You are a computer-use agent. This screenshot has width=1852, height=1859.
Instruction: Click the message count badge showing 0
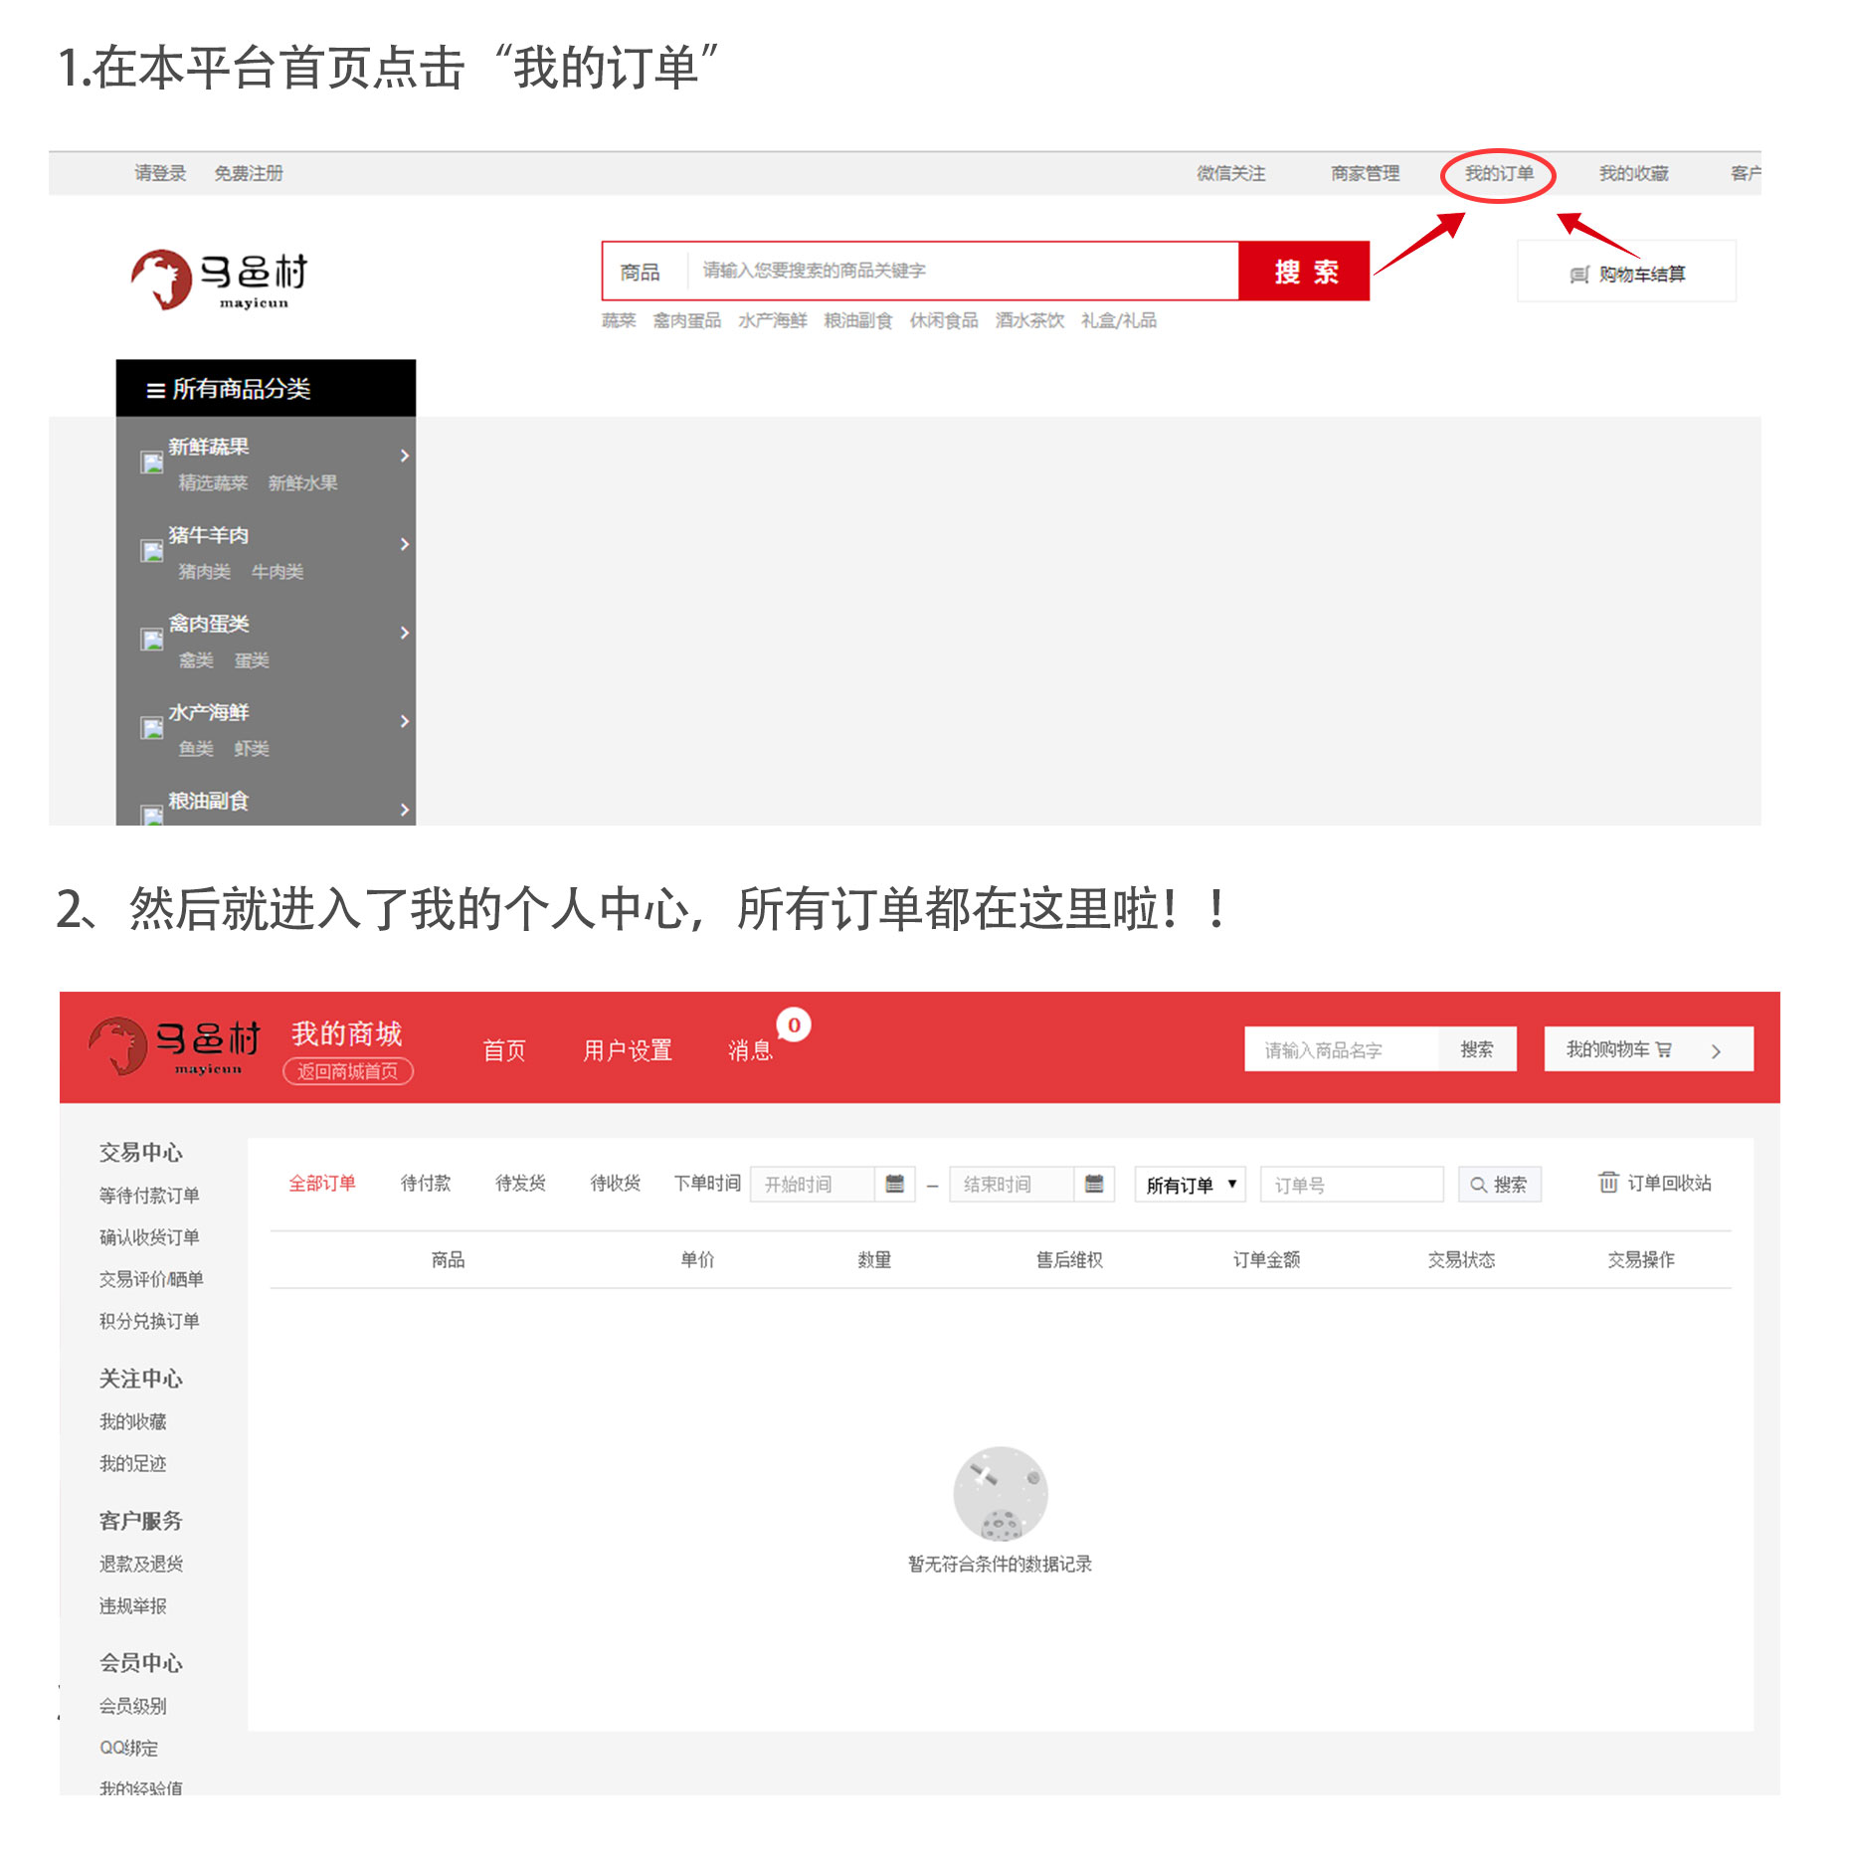(x=794, y=1025)
